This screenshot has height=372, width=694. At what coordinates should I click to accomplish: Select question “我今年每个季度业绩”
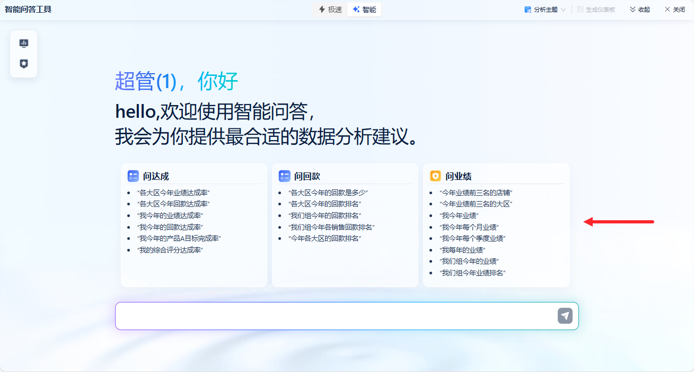(x=472, y=239)
